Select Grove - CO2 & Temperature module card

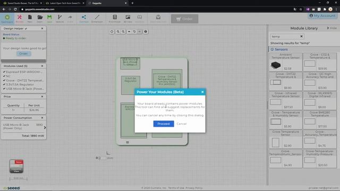click(x=320, y=62)
